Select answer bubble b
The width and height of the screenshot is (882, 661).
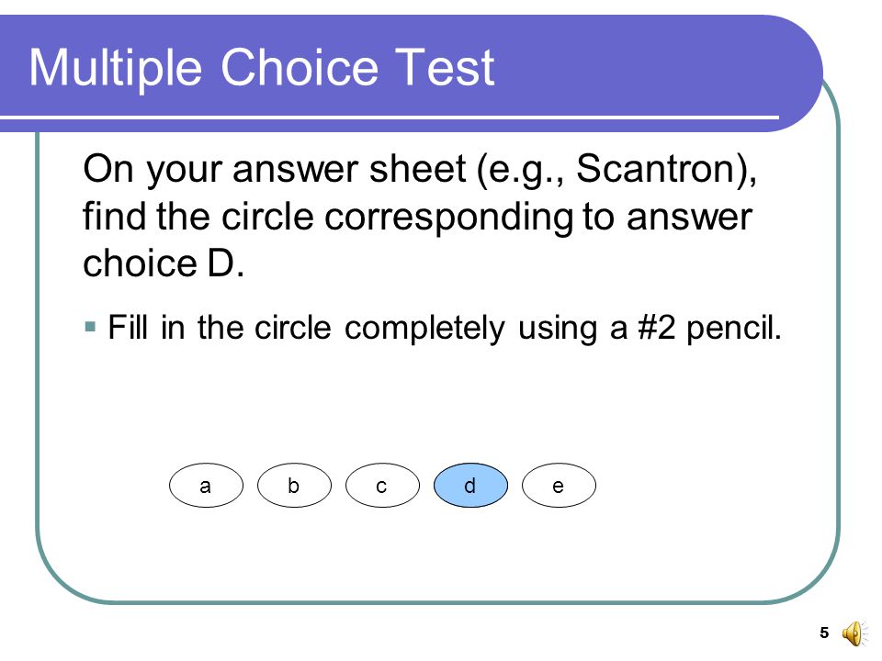pyautogui.click(x=294, y=486)
